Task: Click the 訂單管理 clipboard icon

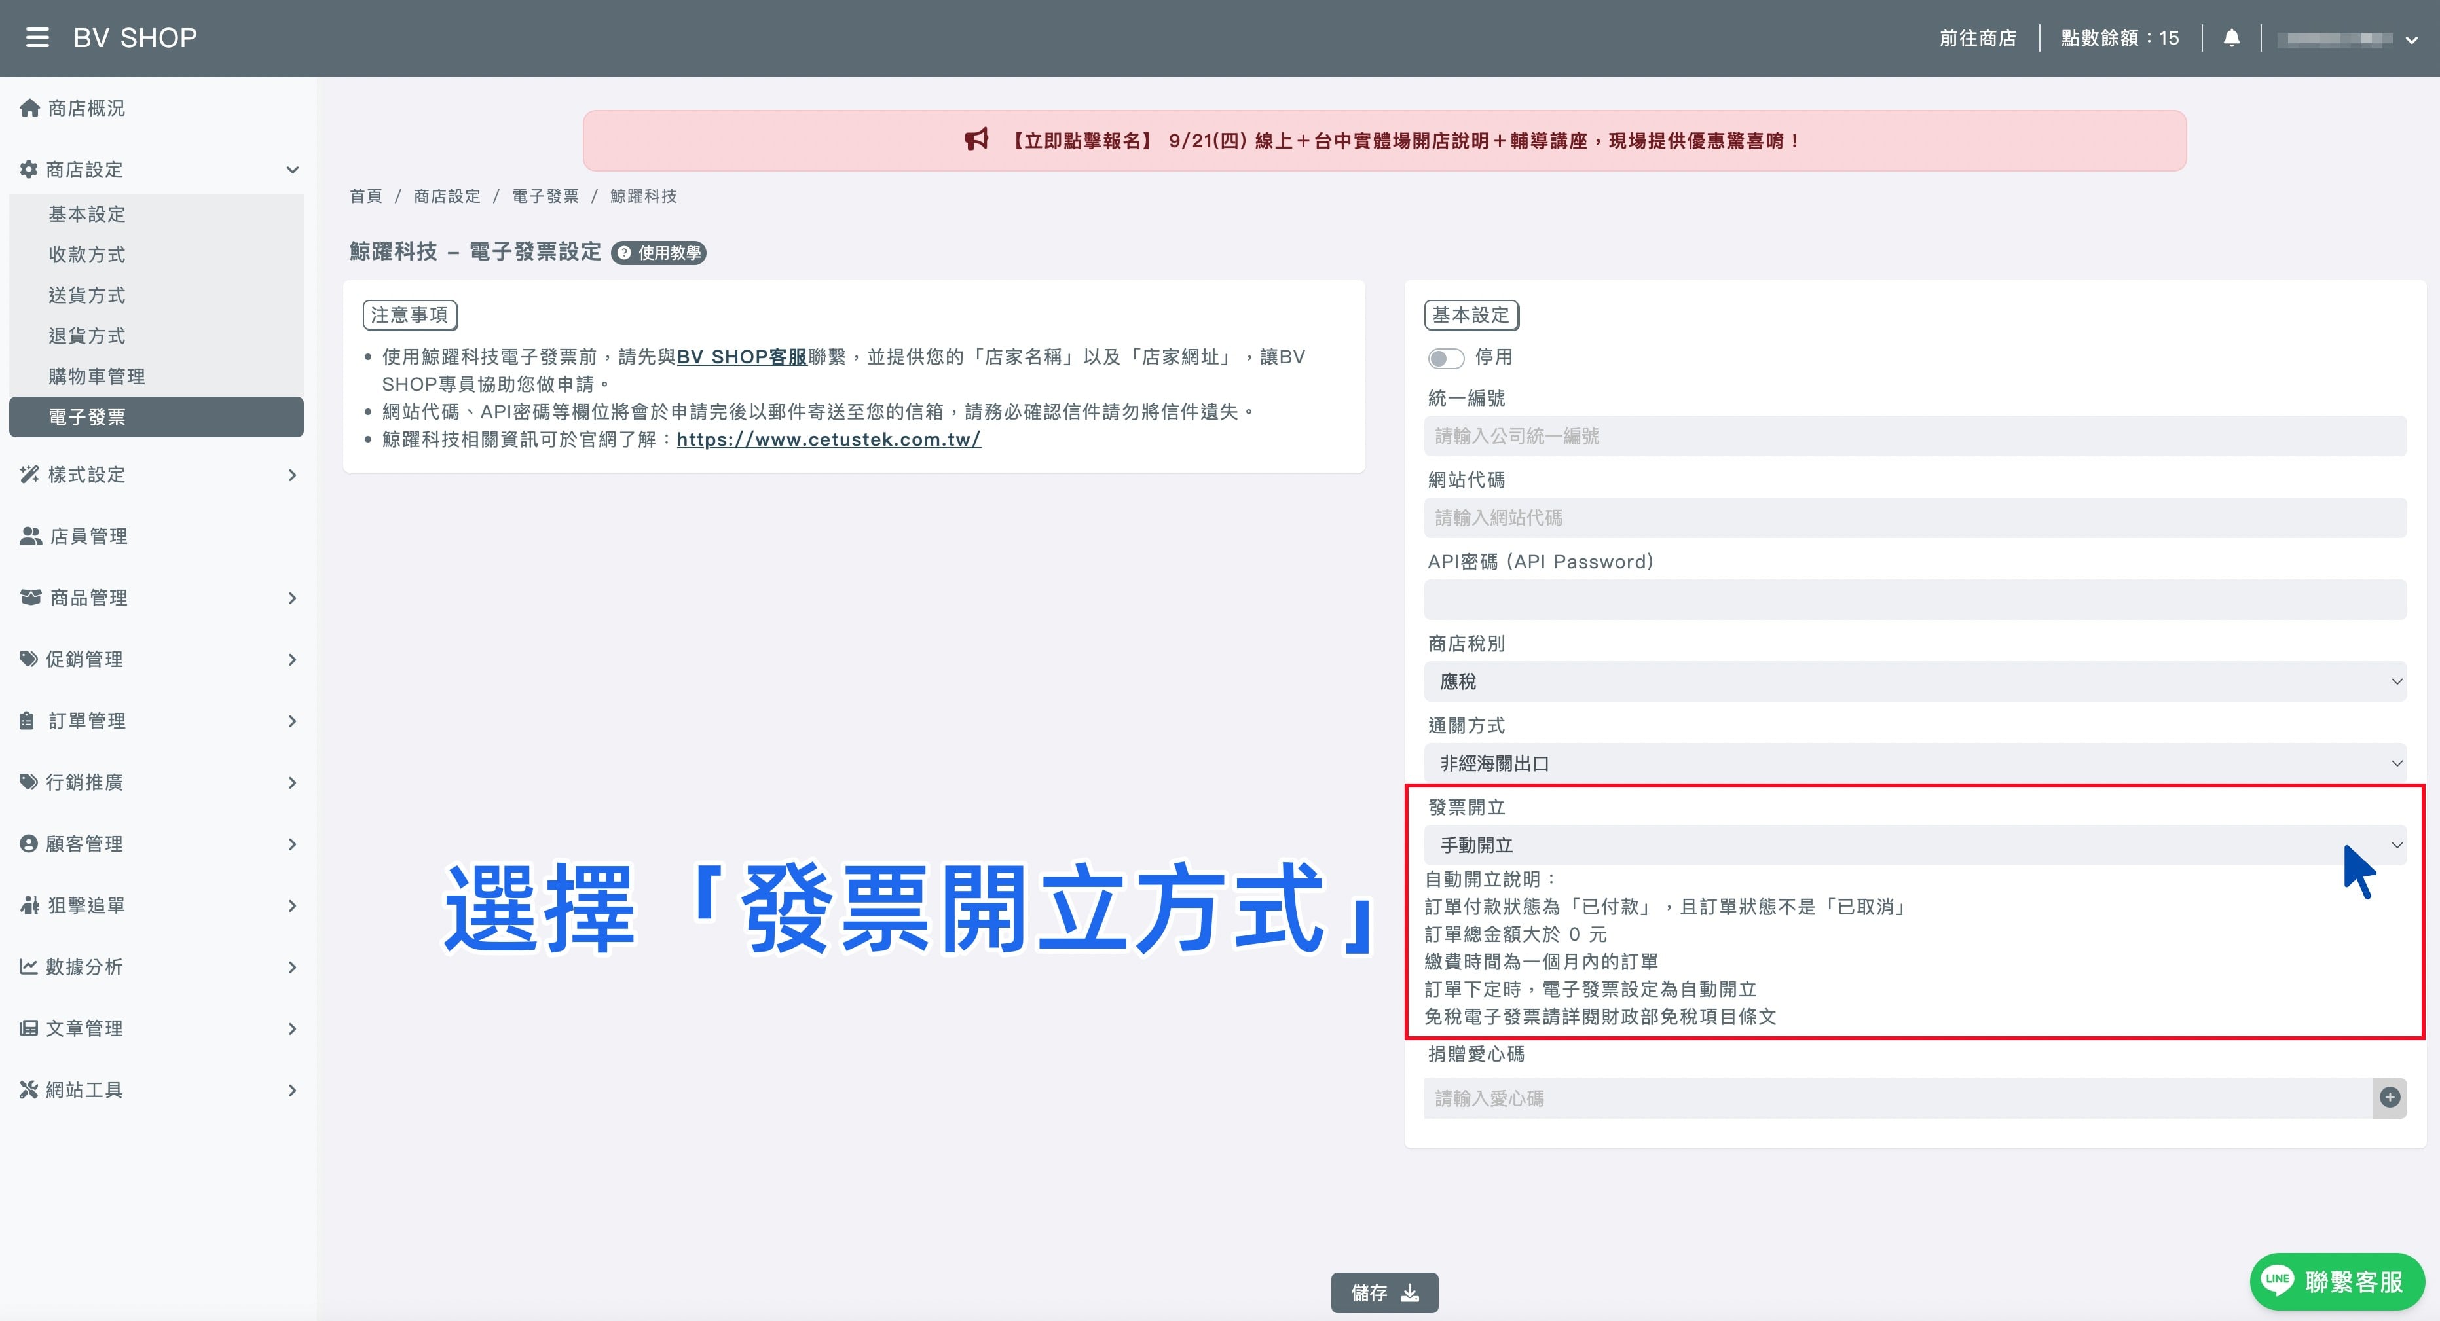Action: click(x=28, y=721)
